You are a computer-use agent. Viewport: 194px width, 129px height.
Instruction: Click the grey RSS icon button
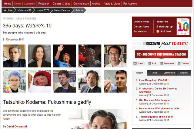click(x=149, y=64)
